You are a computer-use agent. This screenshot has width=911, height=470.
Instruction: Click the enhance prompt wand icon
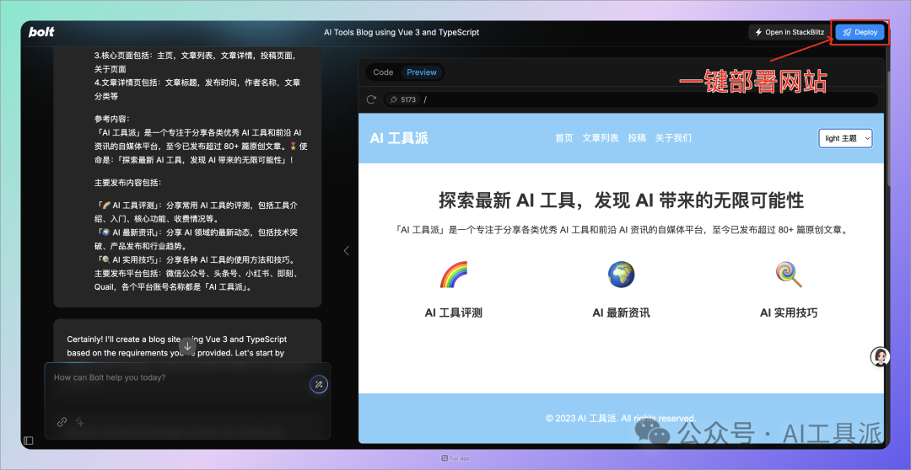coord(318,384)
